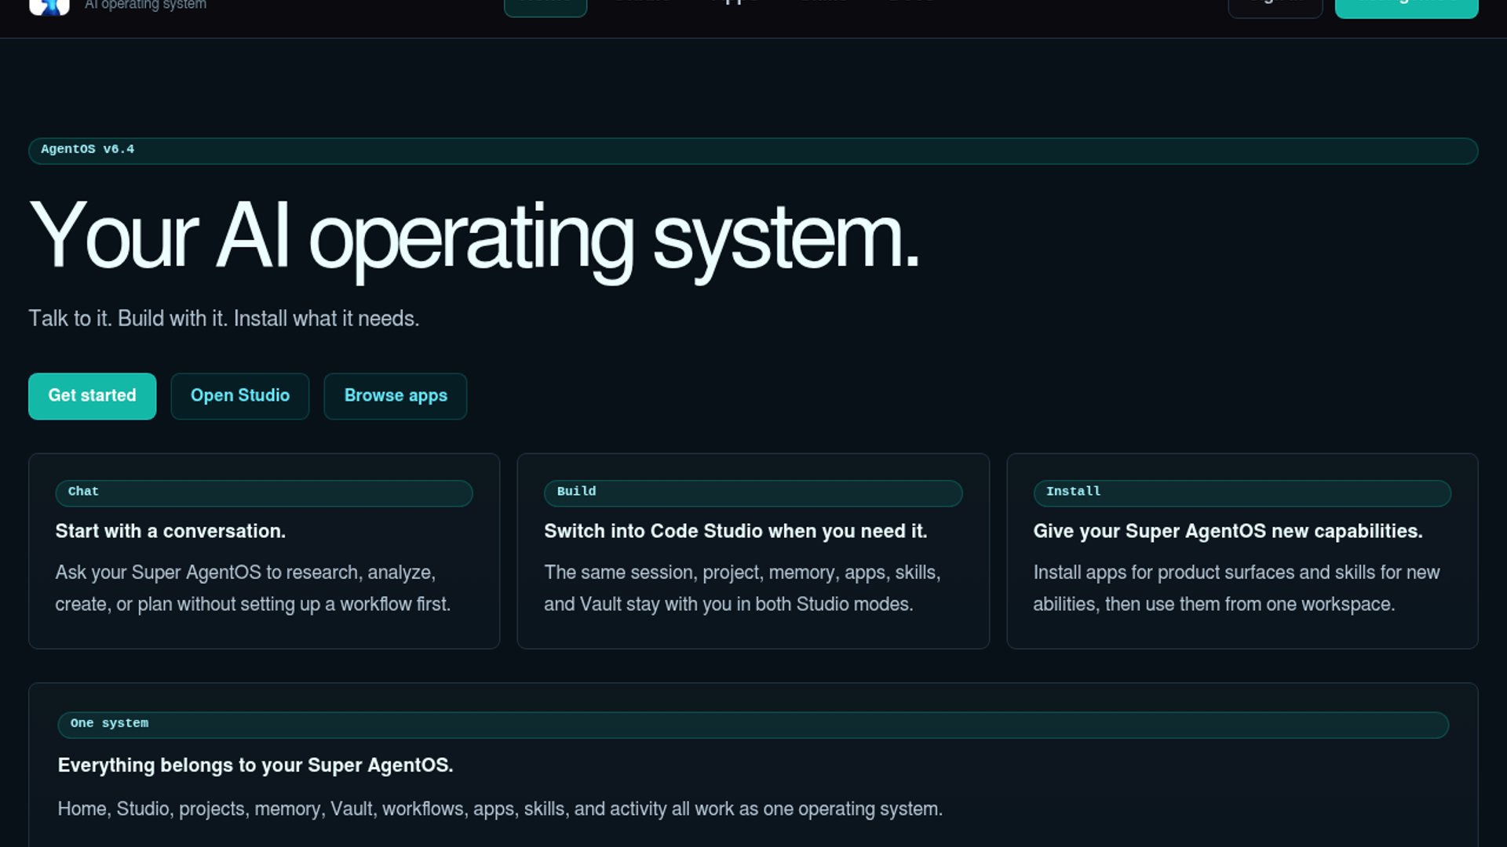Click 'Install apps for product surfaces' paragraph
Screen dimensions: 1507x847
click(1236, 588)
